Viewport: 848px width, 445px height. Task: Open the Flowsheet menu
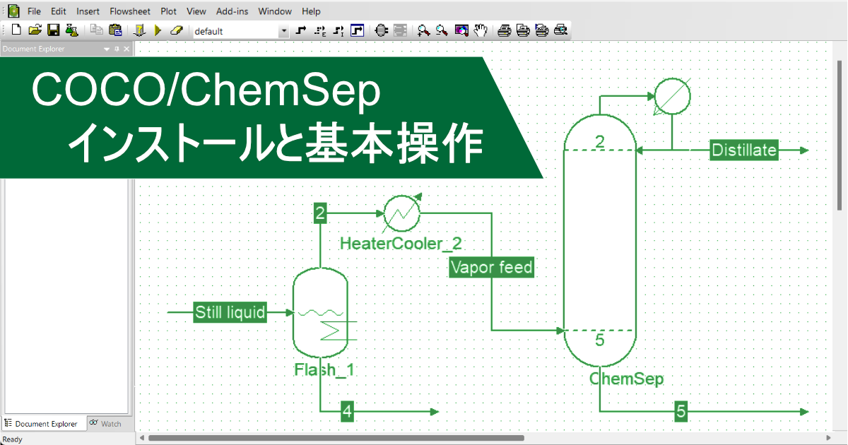(130, 11)
